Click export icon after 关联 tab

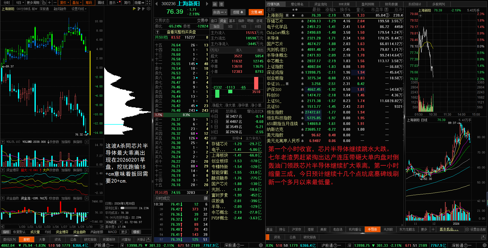(x=148, y=239)
